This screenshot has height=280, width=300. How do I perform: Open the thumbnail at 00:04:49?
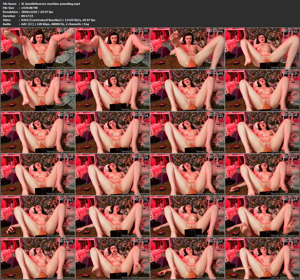[x=187, y=90]
